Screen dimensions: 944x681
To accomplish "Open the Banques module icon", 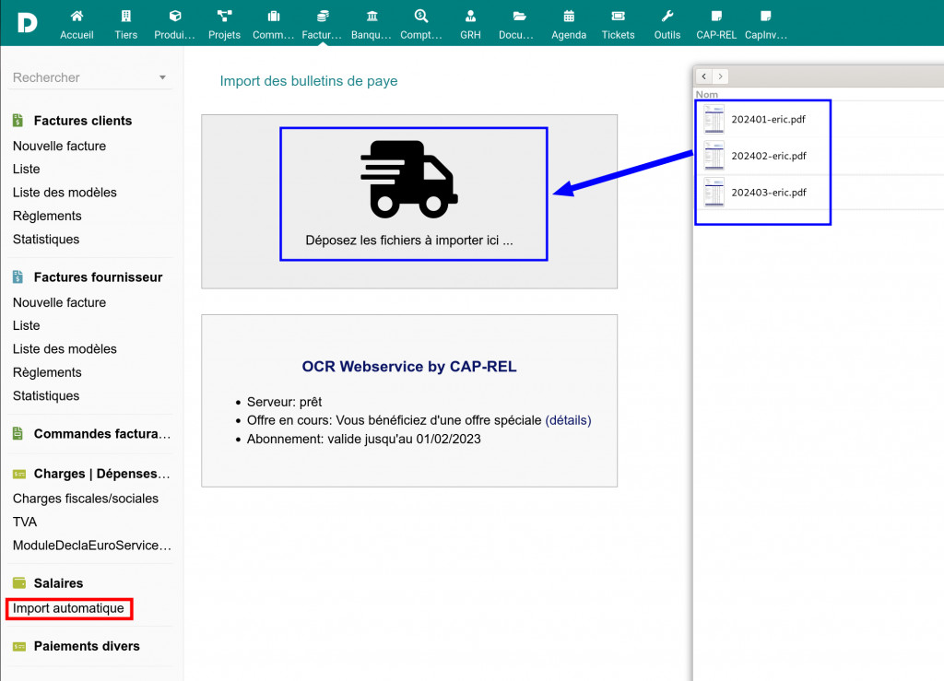I will tap(372, 17).
